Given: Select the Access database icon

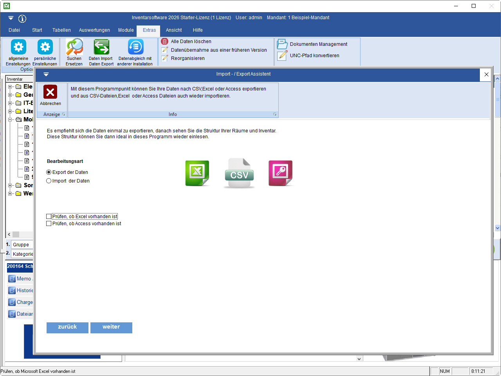Looking at the screenshot, I should [x=280, y=173].
